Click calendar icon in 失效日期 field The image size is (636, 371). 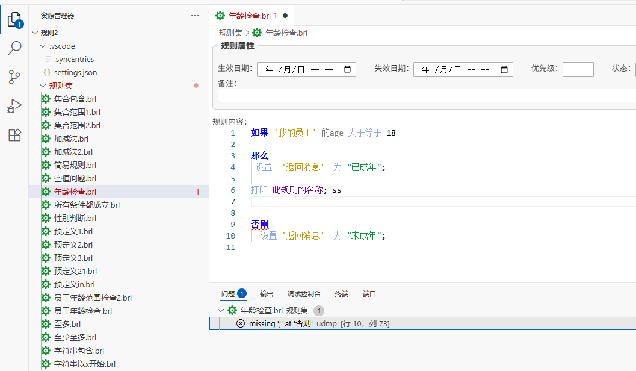coord(504,69)
